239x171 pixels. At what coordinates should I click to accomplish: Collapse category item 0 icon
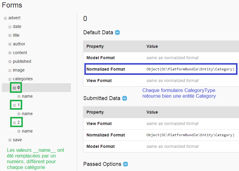click(14, 88)
